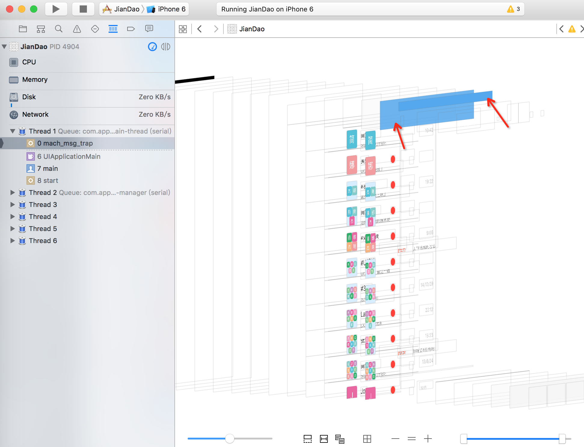Viewport: 584px width, 447px height.
Task: Jump to the previous issue arrow
Action: click(561, 29)
